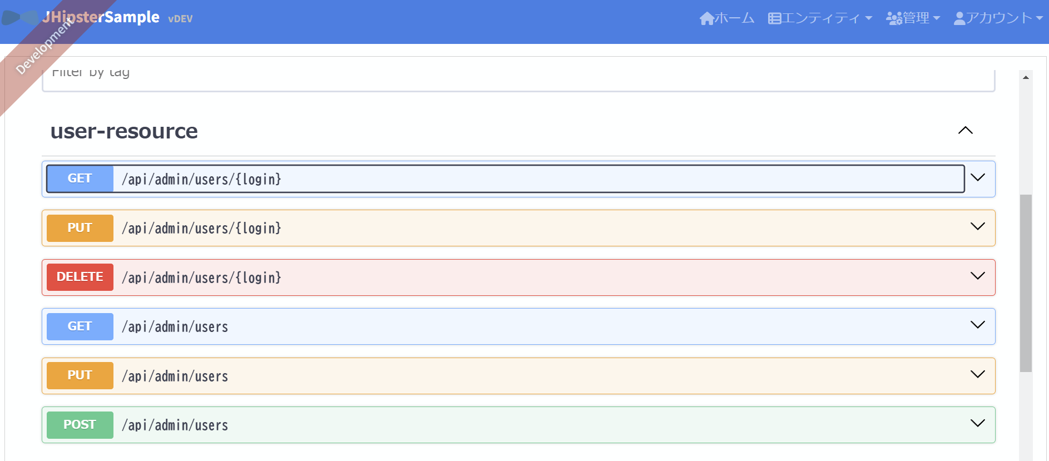Open the アカウント dropdown menu
The image size is (1049, 461).
click(x=998, y=18)
